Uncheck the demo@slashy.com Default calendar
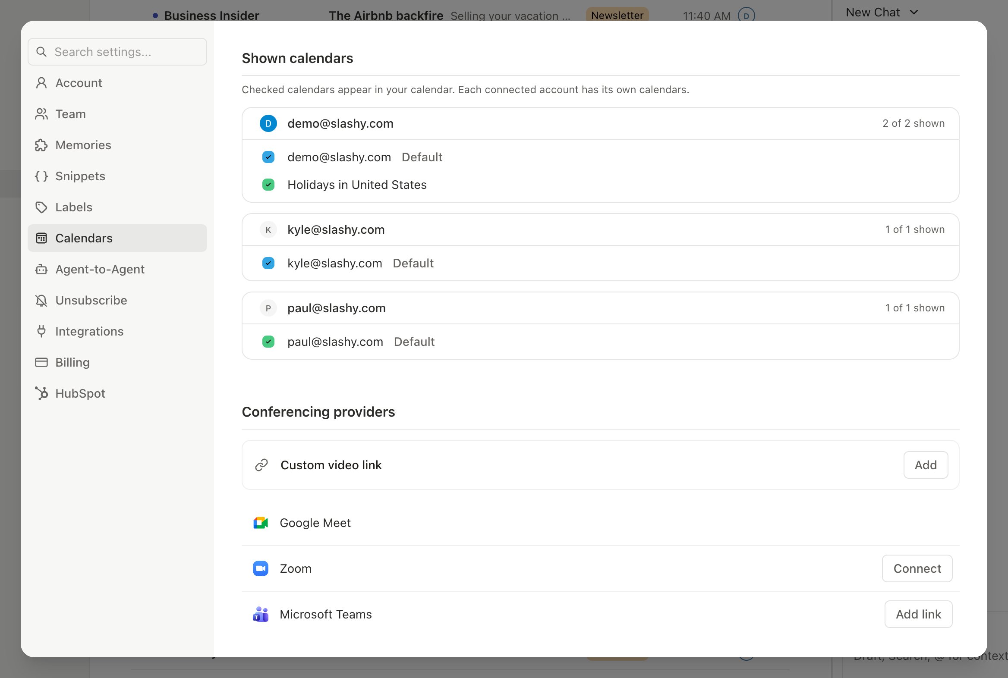 268,157
